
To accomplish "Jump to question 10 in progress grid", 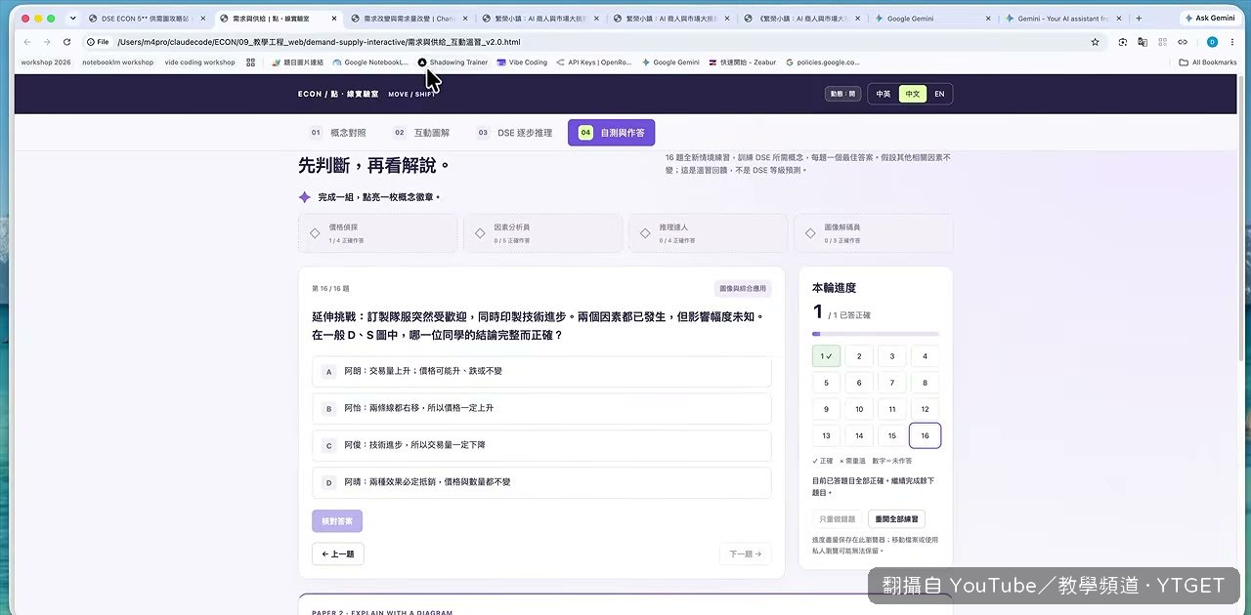I will tap(859, 409).
